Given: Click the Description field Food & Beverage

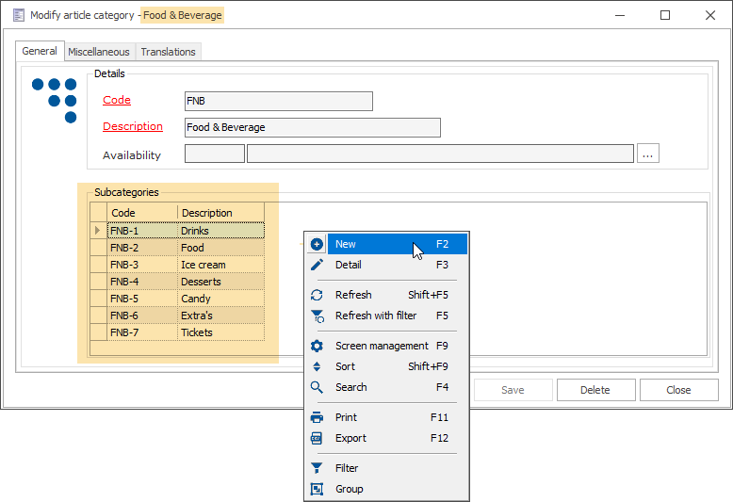Looking at the screenshot, I should pos(312,127).
